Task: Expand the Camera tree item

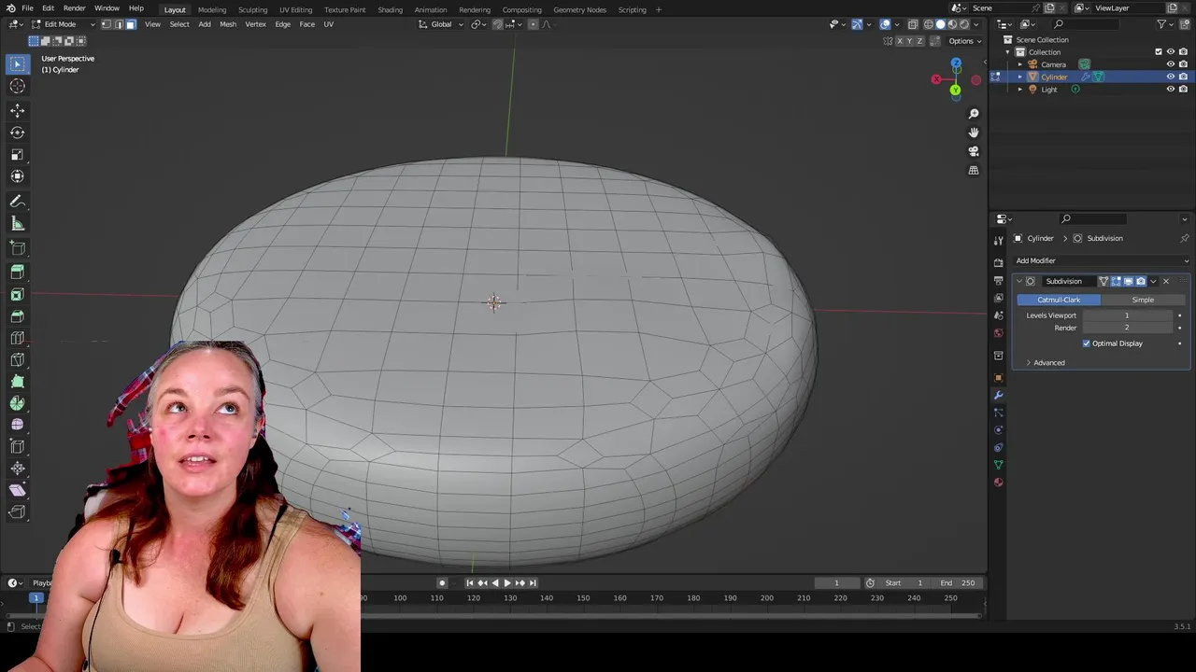Action: coord(1019,64)
